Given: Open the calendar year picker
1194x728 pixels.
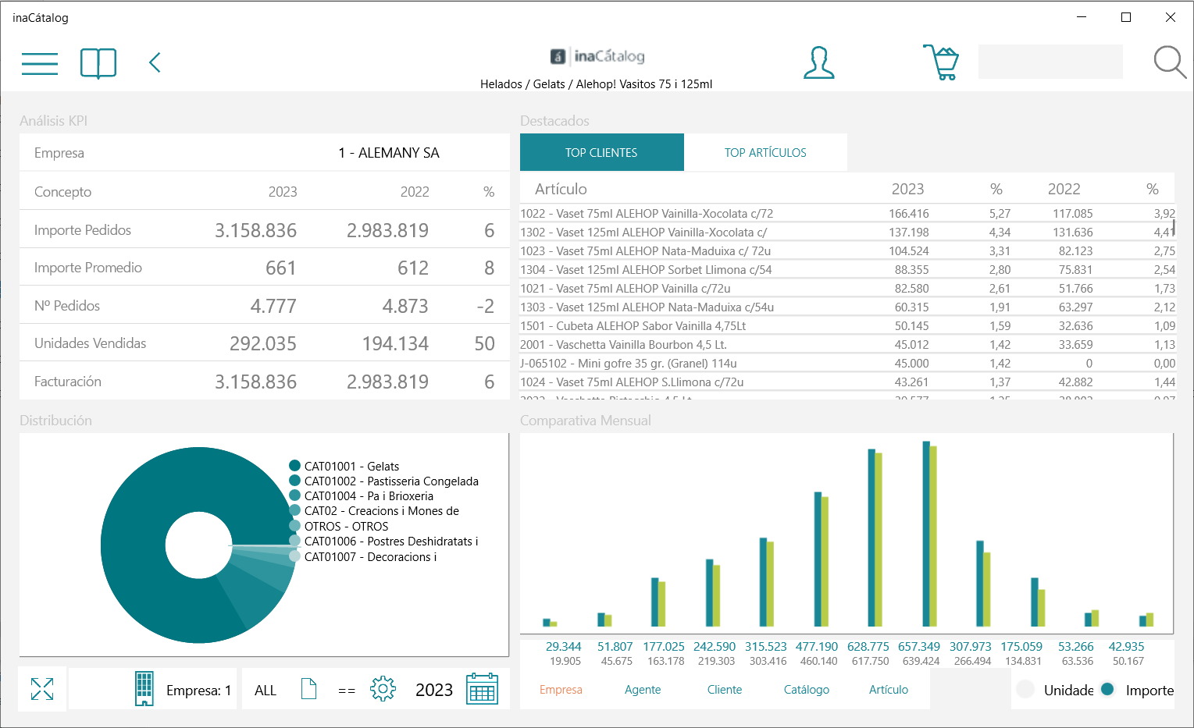Looking at the screenshot, I should click(x=482, y=689).
